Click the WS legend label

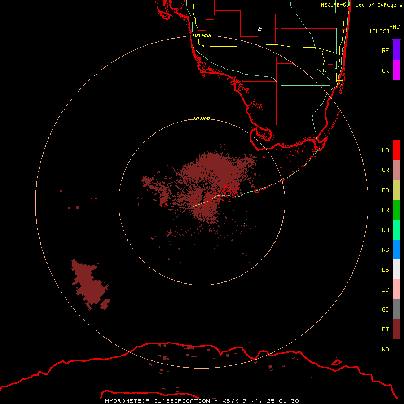pos(385,250)
